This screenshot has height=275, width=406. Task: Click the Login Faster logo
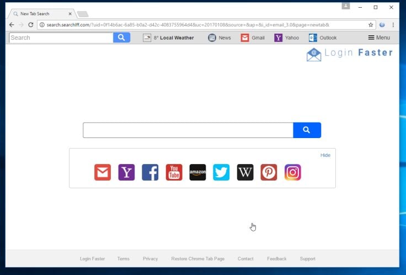click(x=350, y=54)
